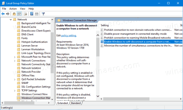Select Disable power management in connected standby
The width and height of the screenshot is (183, 110).
135,34
